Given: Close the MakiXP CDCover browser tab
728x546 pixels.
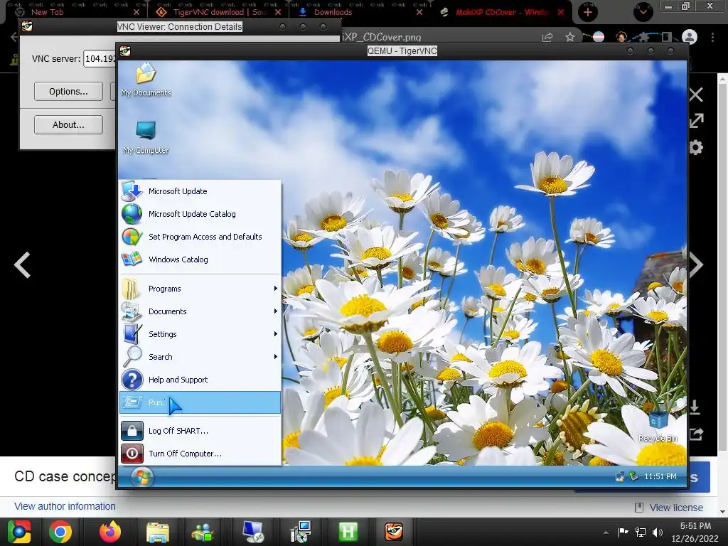Looking at the screenshot, I should point(561,12).
